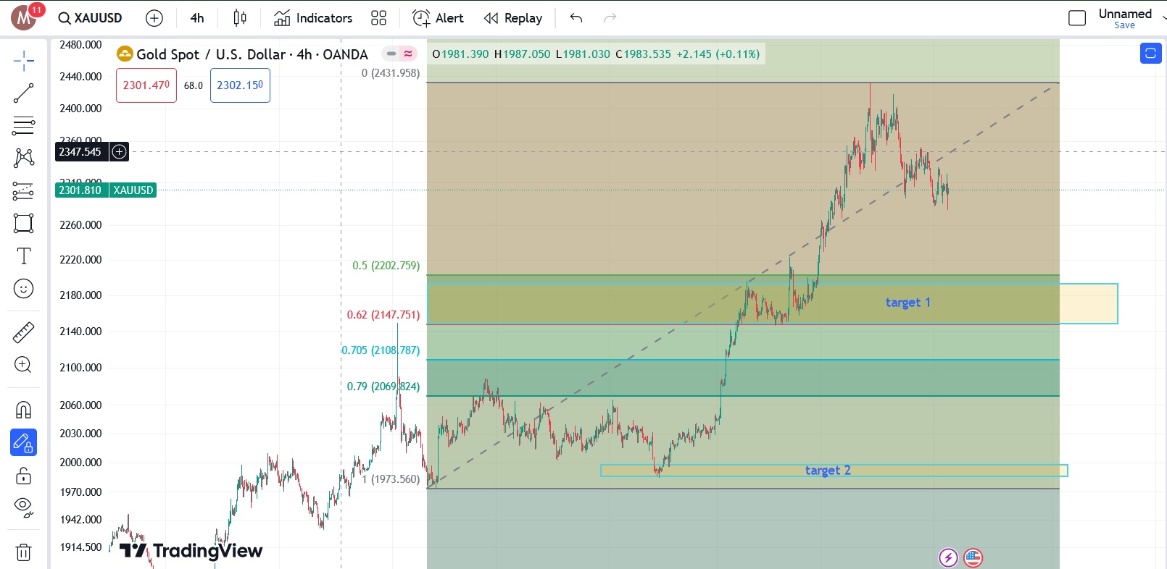
Task: Open the user profile avatar menu
Action: click(x=24, y=18)
